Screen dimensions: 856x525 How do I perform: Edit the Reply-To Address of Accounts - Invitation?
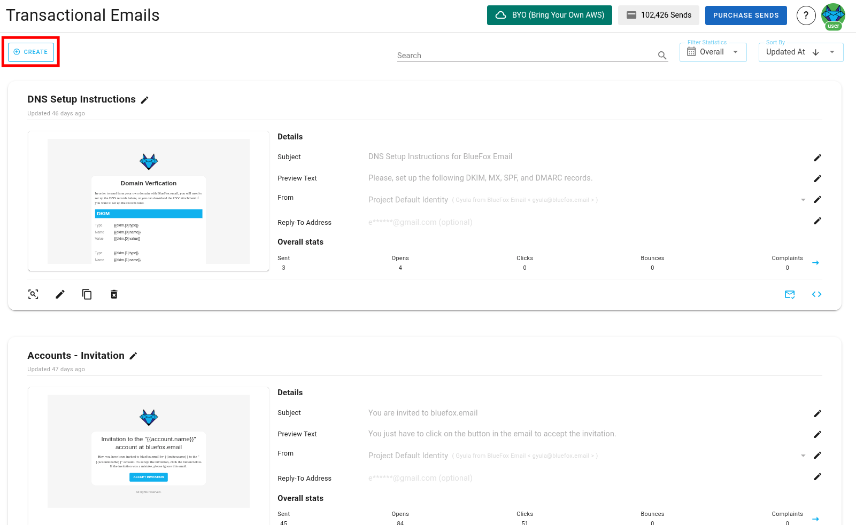tap(818, 476)
